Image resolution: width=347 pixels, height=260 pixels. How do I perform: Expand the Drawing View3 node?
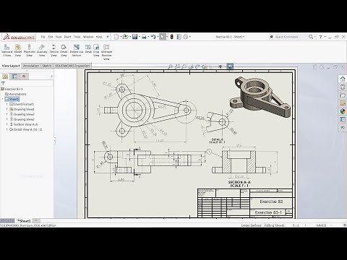click(x=7, y=119)
